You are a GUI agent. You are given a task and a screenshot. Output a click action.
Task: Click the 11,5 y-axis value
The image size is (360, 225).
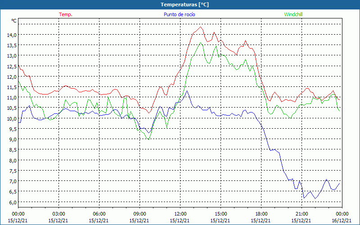(x=12, y=87)
